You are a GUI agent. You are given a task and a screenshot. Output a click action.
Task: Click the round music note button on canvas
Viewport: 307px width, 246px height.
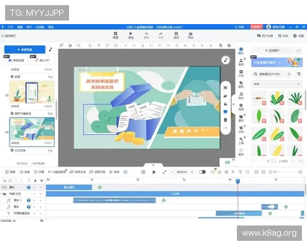(225, 60)
